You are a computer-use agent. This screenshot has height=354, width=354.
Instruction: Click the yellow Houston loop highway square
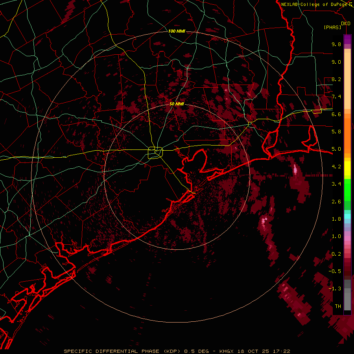click(x=155, y=153)
